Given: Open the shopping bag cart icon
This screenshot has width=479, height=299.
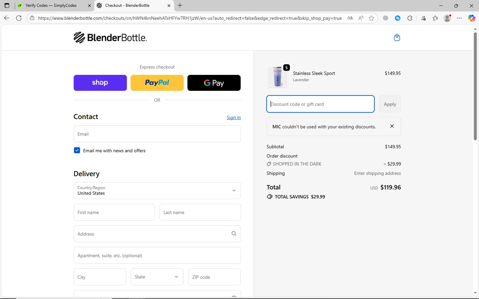Looking at the screenshot, I should point(397,38).
